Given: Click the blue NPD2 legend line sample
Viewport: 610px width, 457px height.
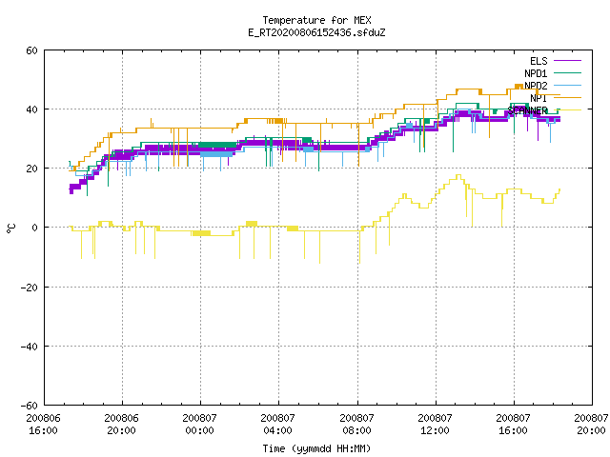Looking at the screenshot, I should tap(567, 85).
